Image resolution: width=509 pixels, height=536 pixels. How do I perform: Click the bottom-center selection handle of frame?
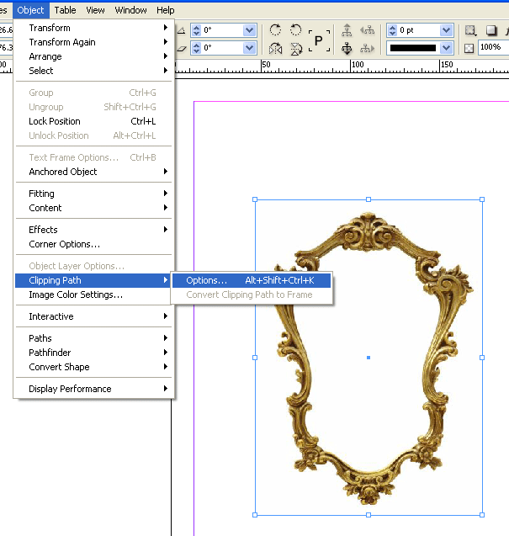[x=368, y=515]
